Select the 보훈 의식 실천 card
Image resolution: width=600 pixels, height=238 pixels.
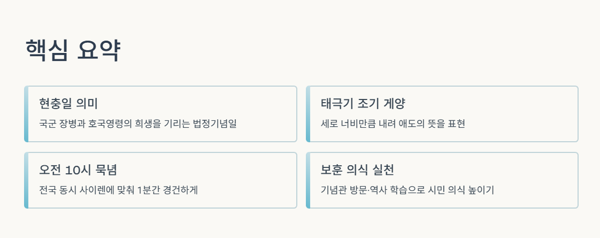click(x=442, y=180)
